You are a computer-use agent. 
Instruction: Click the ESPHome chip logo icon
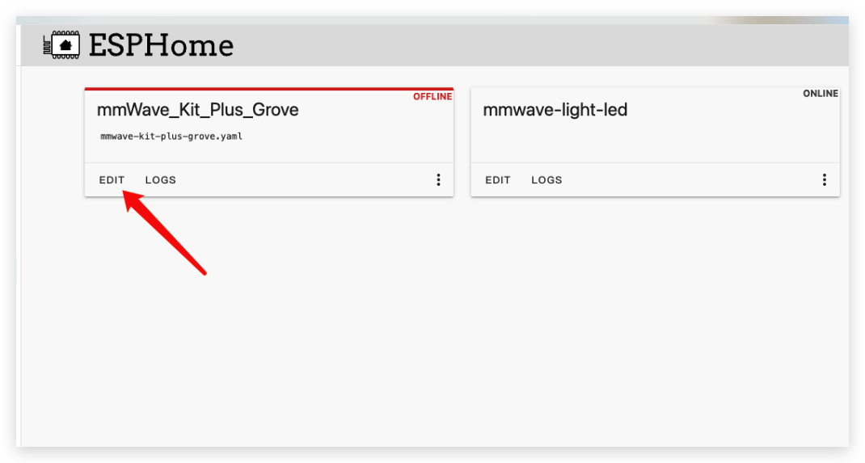click(61, 44)
